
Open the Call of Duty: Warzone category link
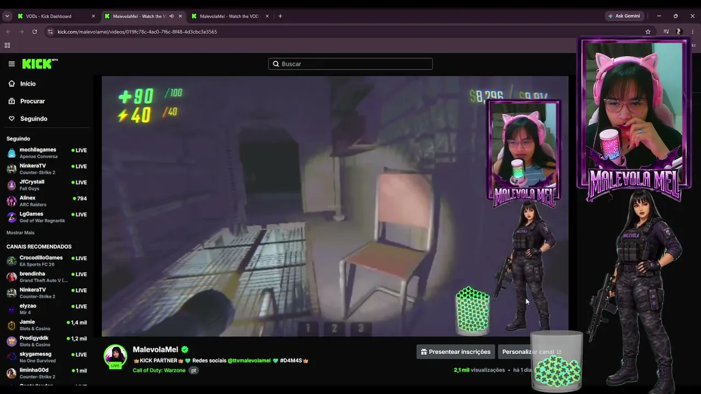click(x=159, y=370)
